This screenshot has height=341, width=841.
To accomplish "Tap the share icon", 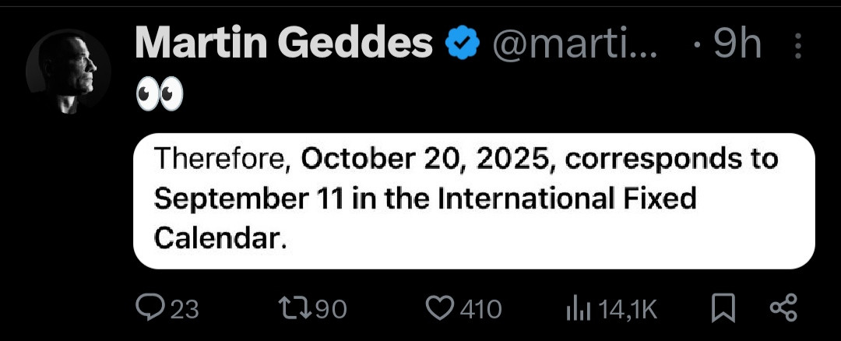I will click(783, 309).
